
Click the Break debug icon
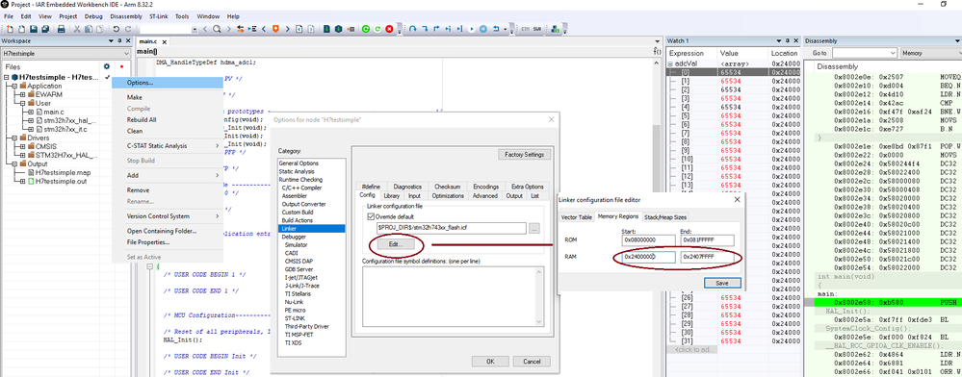pyautogui.click(x=482, y=29)
